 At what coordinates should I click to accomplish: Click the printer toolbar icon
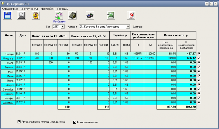coord(21,15)
